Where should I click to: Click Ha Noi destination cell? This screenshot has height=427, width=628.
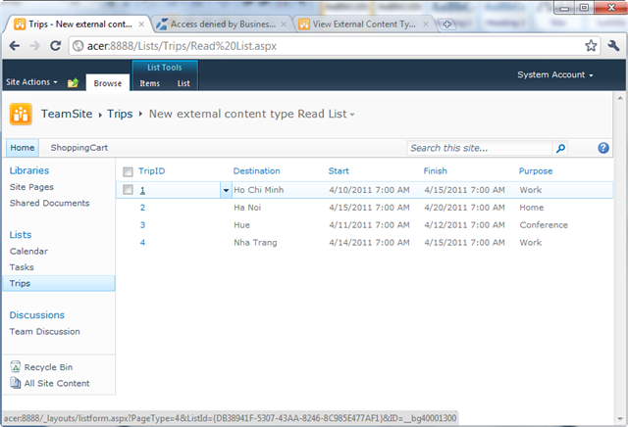point(247,208)
